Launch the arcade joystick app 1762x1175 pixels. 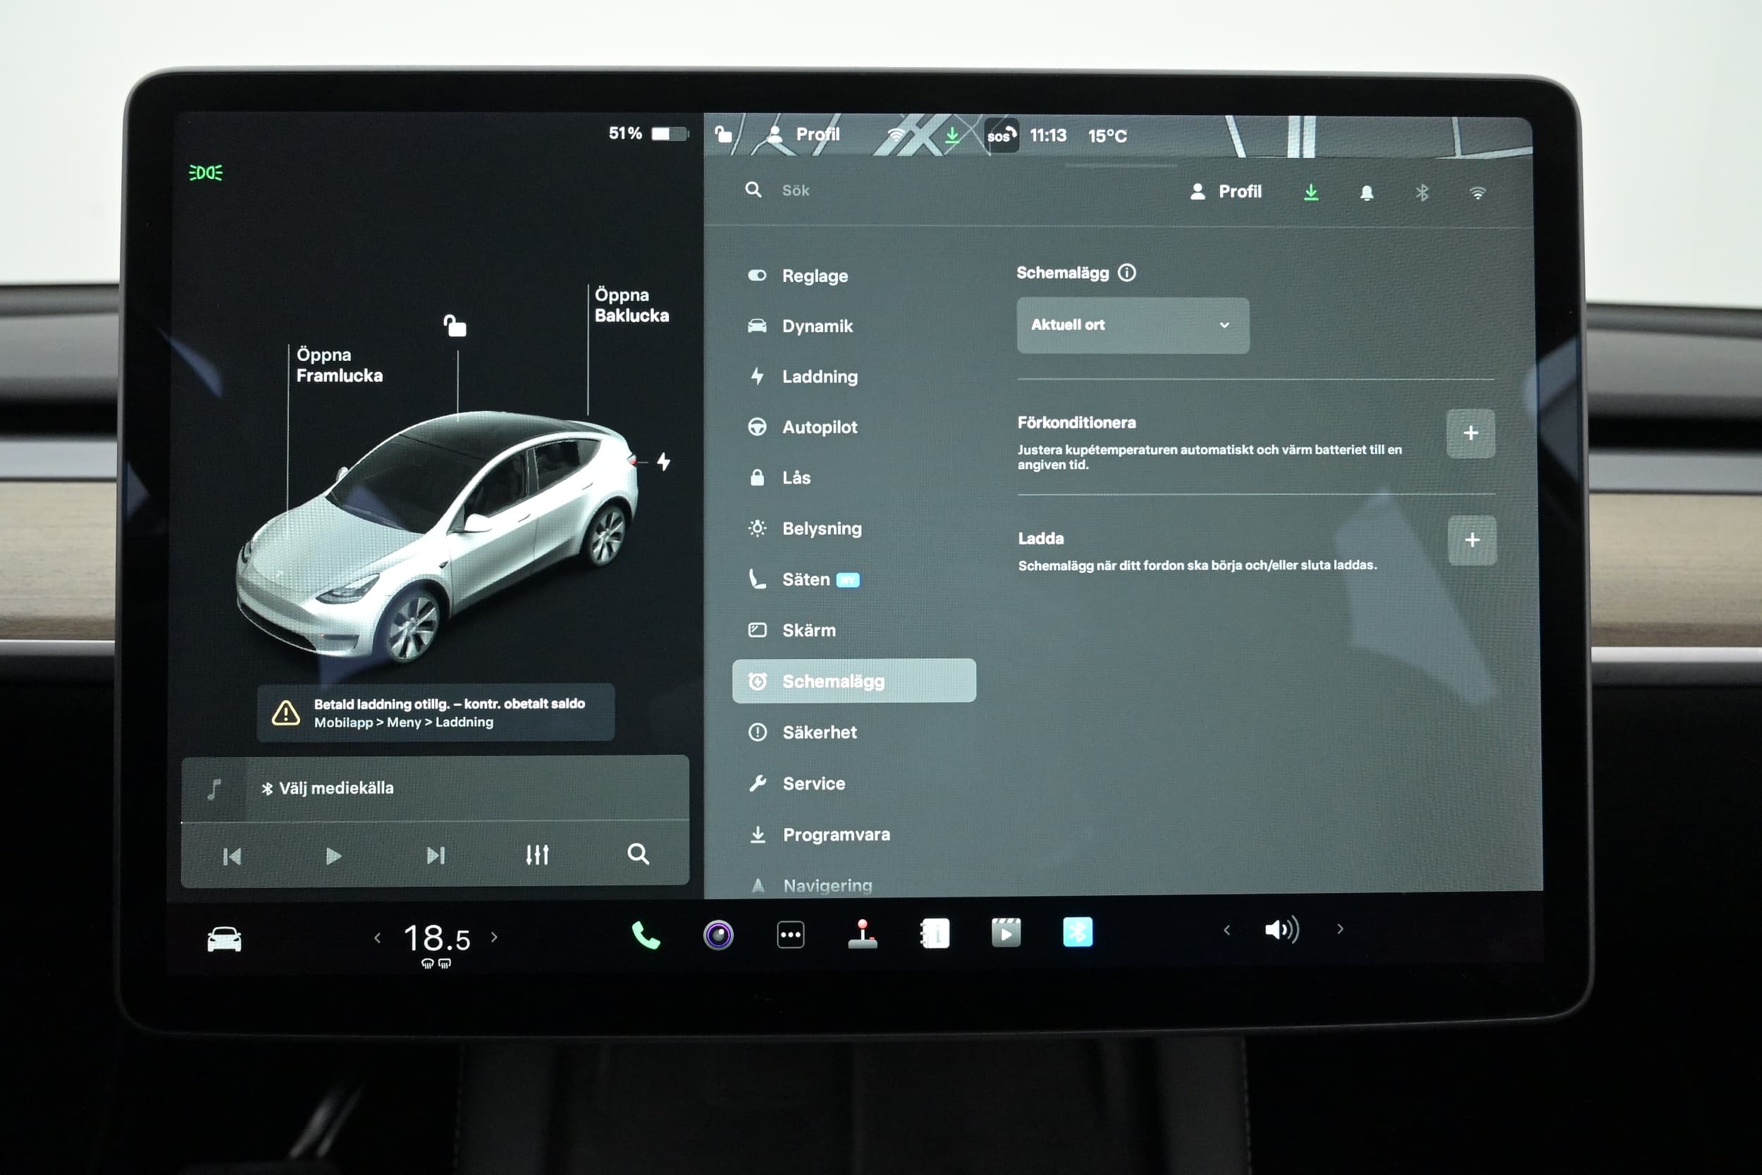[862, 935]
